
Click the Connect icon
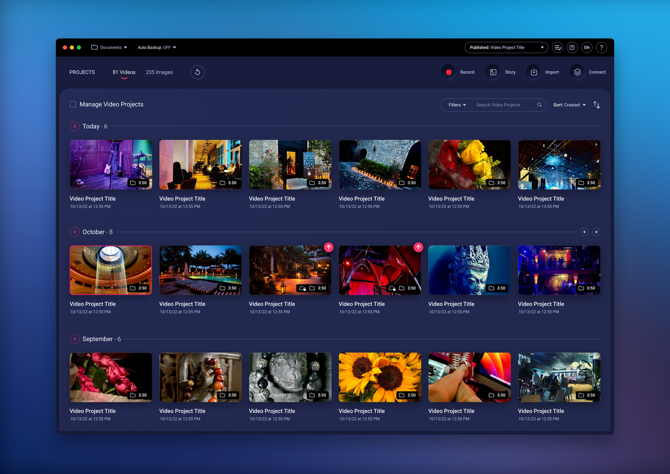[577, 72]
